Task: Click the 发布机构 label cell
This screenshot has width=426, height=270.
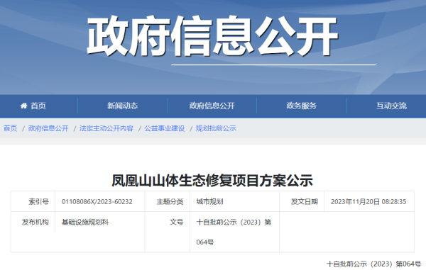Action: pos(35,222)
